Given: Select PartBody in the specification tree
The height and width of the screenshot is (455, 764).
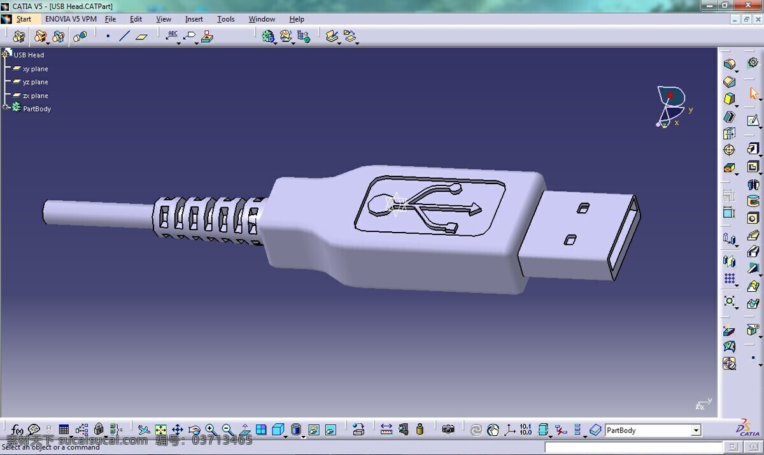Looking at the screenshot, I should (37, 109).
